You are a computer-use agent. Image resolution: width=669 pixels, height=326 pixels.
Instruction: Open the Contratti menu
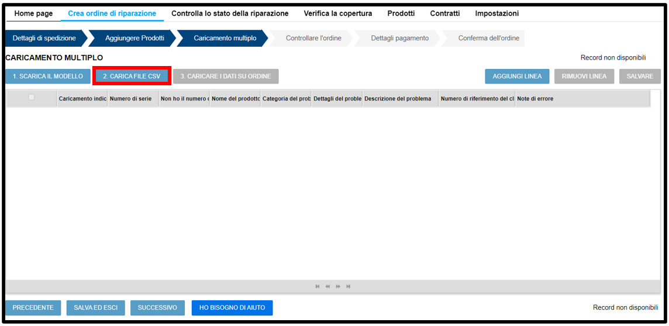tap(444, 13)
